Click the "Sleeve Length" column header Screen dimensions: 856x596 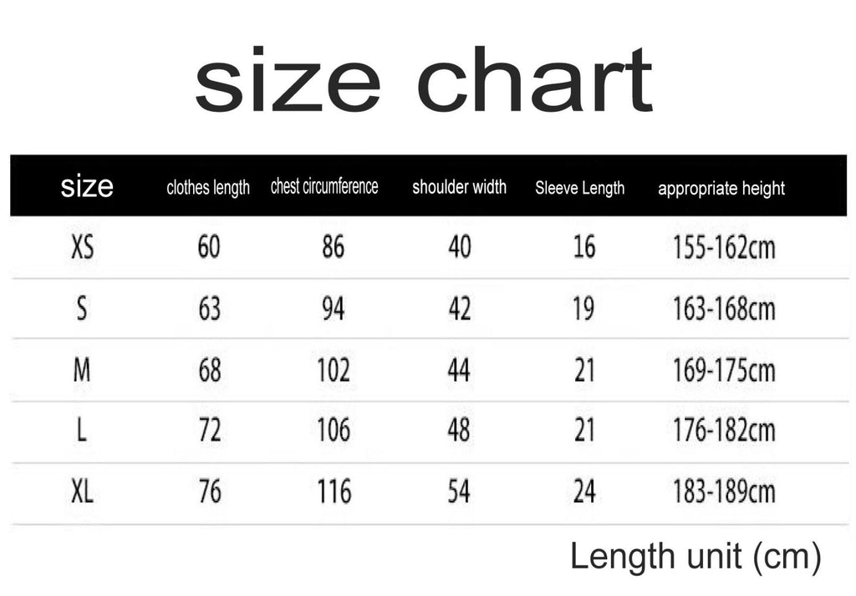coord(579,188)
